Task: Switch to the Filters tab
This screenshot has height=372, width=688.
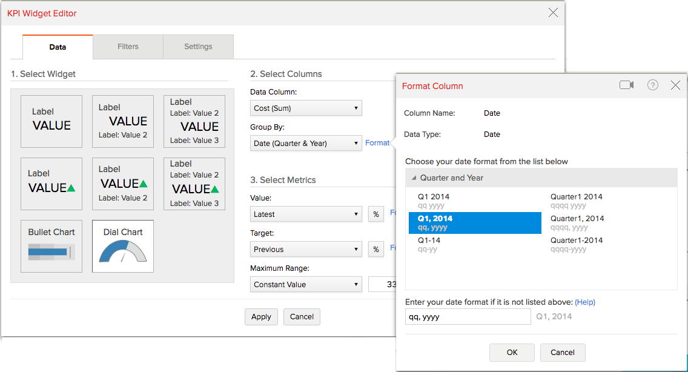Action: pos(128,47)
